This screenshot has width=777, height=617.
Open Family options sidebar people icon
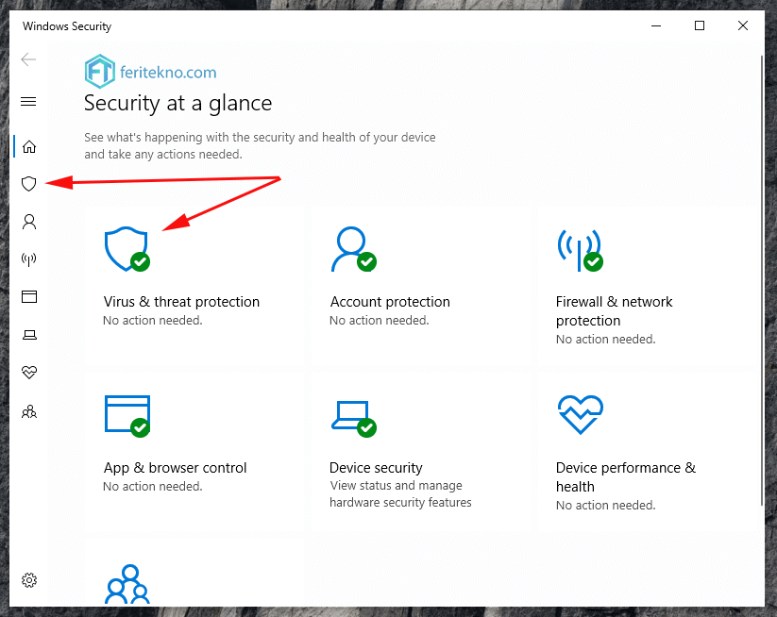coord(28,411)
